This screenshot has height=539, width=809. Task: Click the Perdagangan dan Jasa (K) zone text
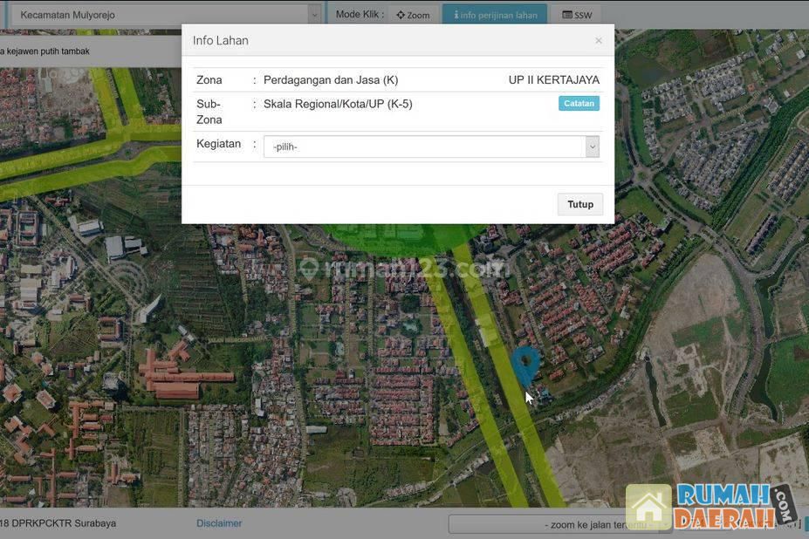pos(331,80)
